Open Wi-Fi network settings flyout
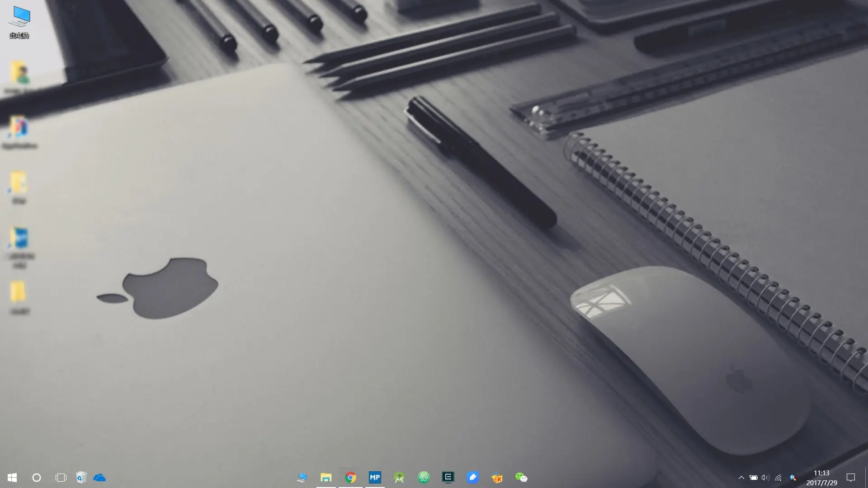The width and height of the screenshot is (868, 488). click(x=778, y=478)
